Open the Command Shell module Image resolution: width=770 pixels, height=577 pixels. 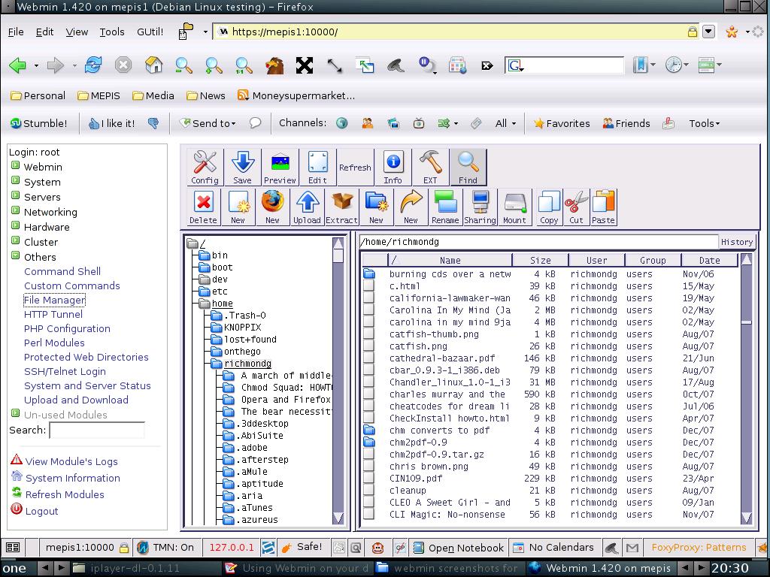click(x=62, y=271)
